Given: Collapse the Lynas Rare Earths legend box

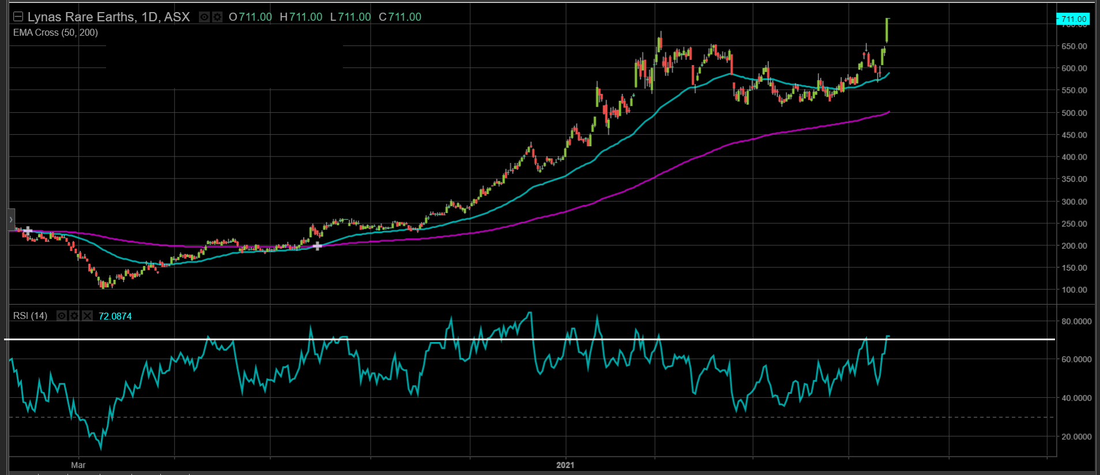Looking at the screenshot, I should pyautogui.click(x=18, y=17).
